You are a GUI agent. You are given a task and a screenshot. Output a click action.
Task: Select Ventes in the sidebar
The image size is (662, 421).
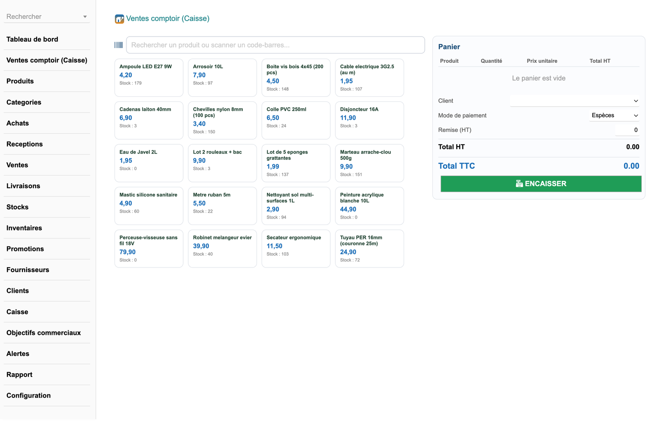47,165
